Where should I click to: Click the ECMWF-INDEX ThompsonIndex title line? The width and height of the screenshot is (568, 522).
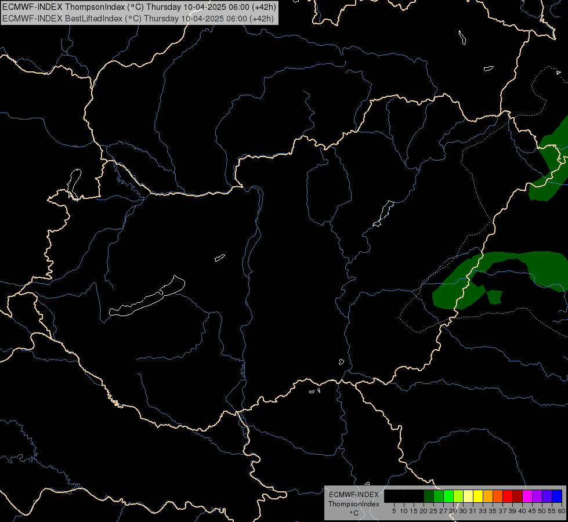tap(139, 7)
